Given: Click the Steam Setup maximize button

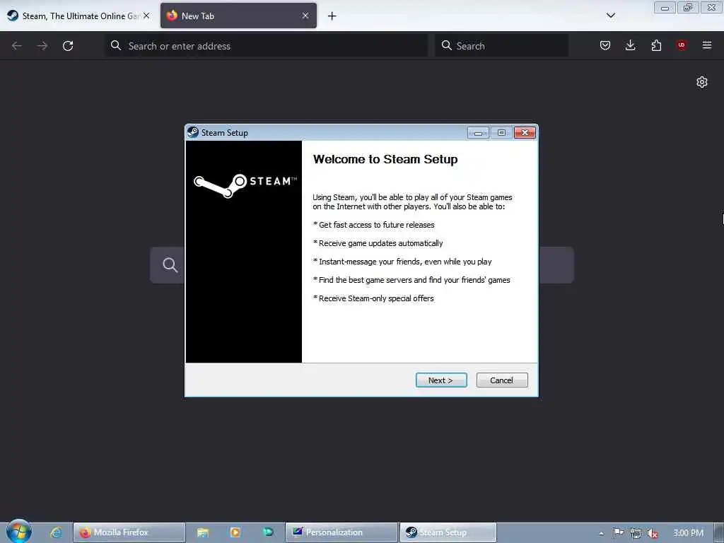Looking at the screenshot, I should coord(501,132).
